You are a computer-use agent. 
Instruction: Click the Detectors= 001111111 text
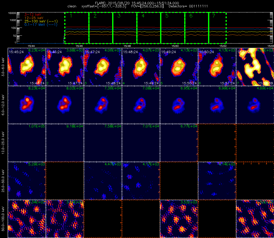coord(188,6)
